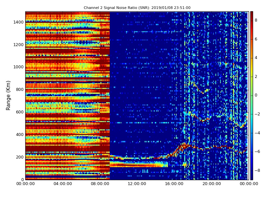Screen dimensions: 266x199
Task: Click the y-axis tick label '1200'
Action: click(x=19, y=45)
